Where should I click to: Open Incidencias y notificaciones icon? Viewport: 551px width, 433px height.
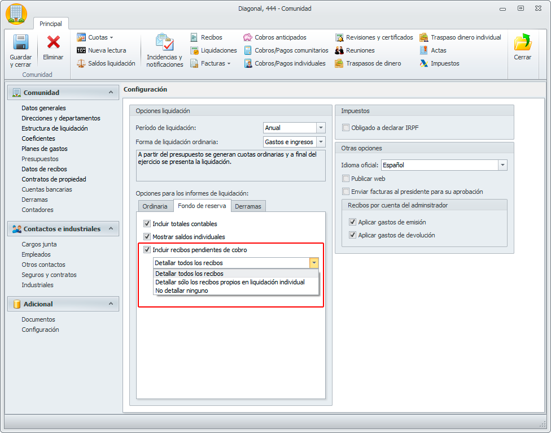click(164, 42)
